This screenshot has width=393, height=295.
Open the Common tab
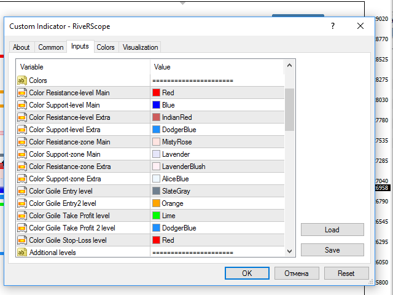(x=51, y=47)
